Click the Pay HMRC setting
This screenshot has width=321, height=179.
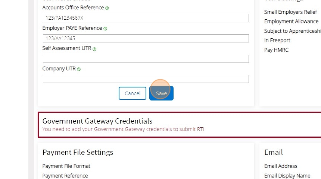276,50
